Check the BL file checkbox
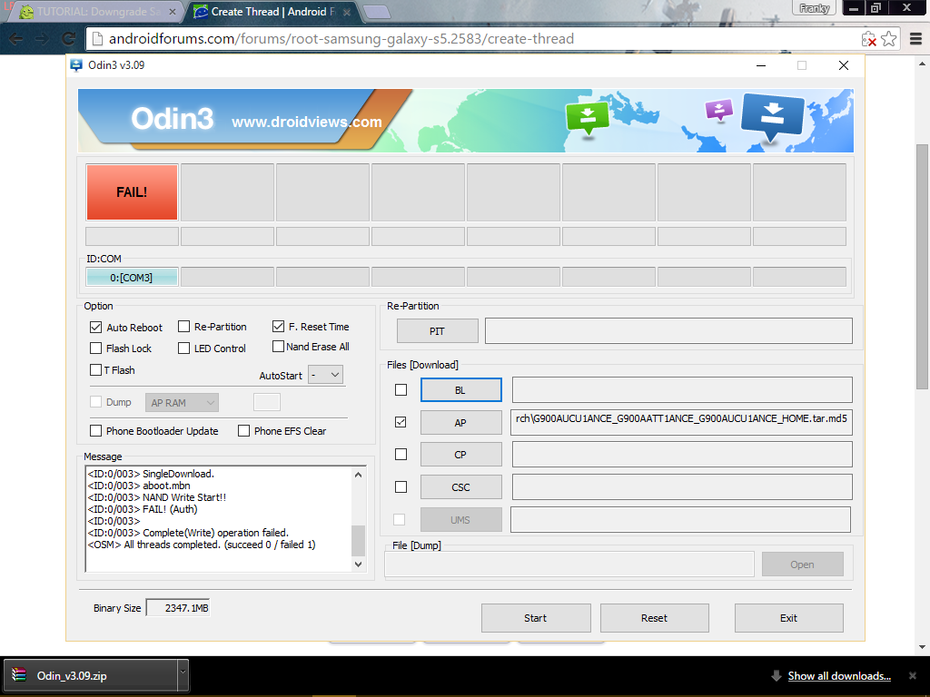 401,389
